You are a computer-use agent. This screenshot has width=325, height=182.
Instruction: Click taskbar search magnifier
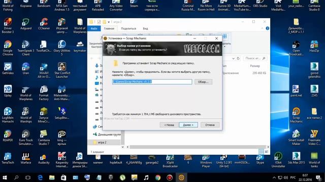[16, 177]
